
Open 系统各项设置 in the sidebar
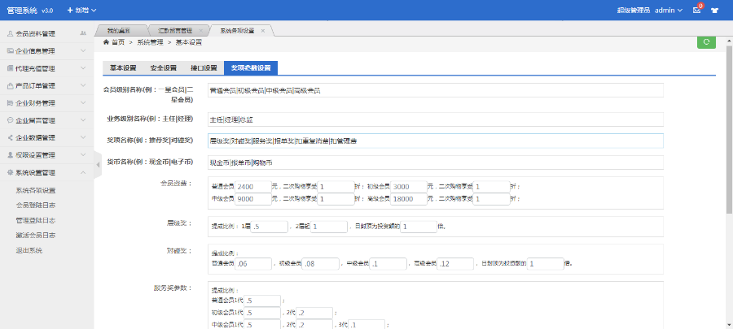[36, 190]
